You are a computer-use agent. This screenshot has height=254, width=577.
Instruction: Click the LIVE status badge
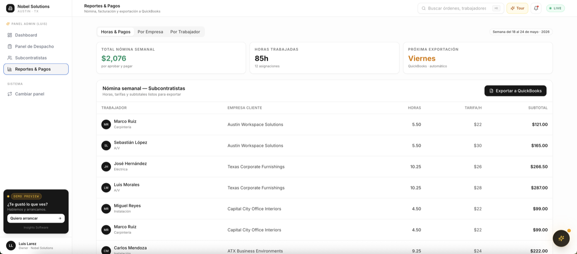coord(555,8)
